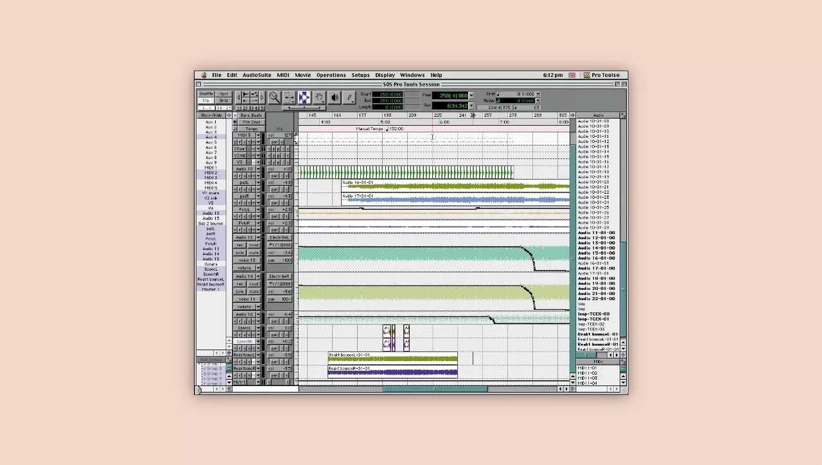
Task: Enable Grid edit mode
Action: (223, 101)
